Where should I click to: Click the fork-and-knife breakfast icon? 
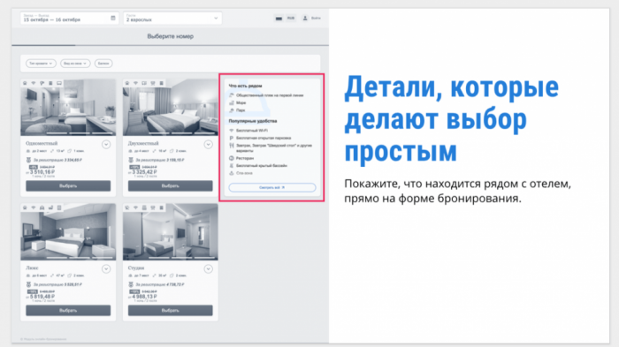click(232, 146)
